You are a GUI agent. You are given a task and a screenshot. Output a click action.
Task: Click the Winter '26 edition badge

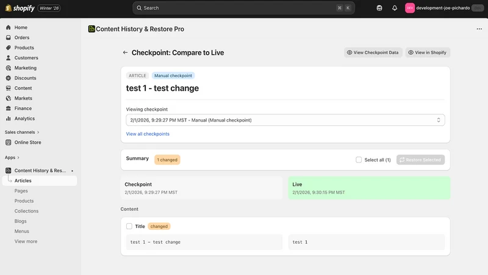click(x=49, y=8)
